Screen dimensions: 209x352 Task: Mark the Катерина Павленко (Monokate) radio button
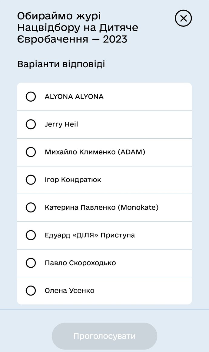coord(31,208)
